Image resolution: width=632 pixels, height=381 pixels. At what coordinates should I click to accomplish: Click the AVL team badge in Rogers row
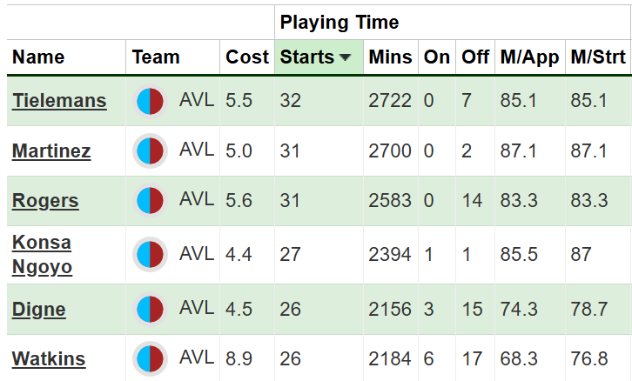[150, 201]
